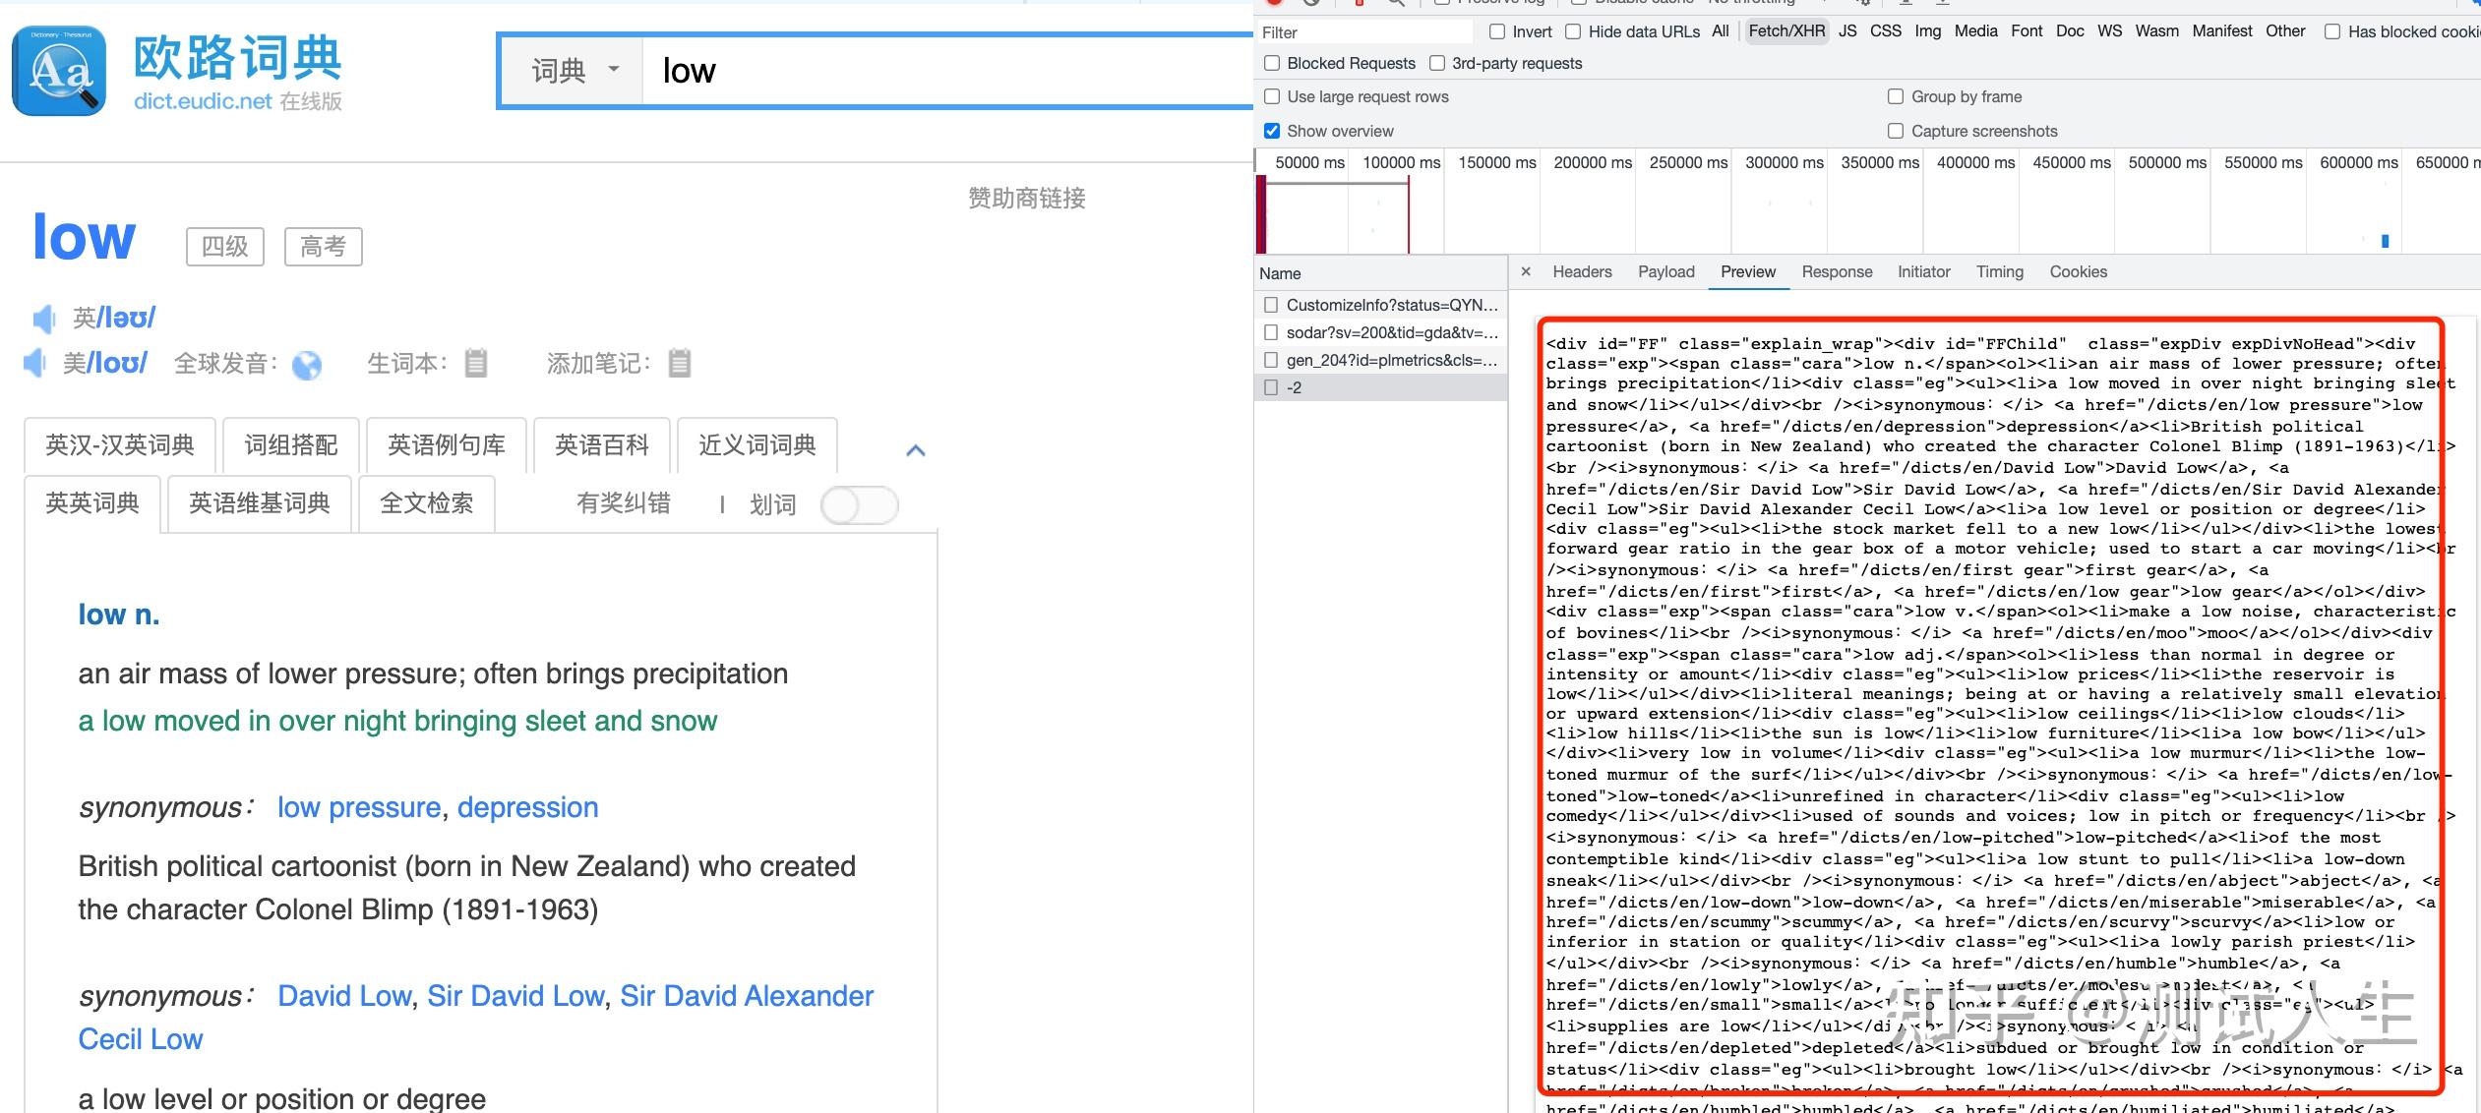Viewport: 2481px width, 1113px height.
Task: Click the Eudic dictionary logo icon
Action: 59,71
